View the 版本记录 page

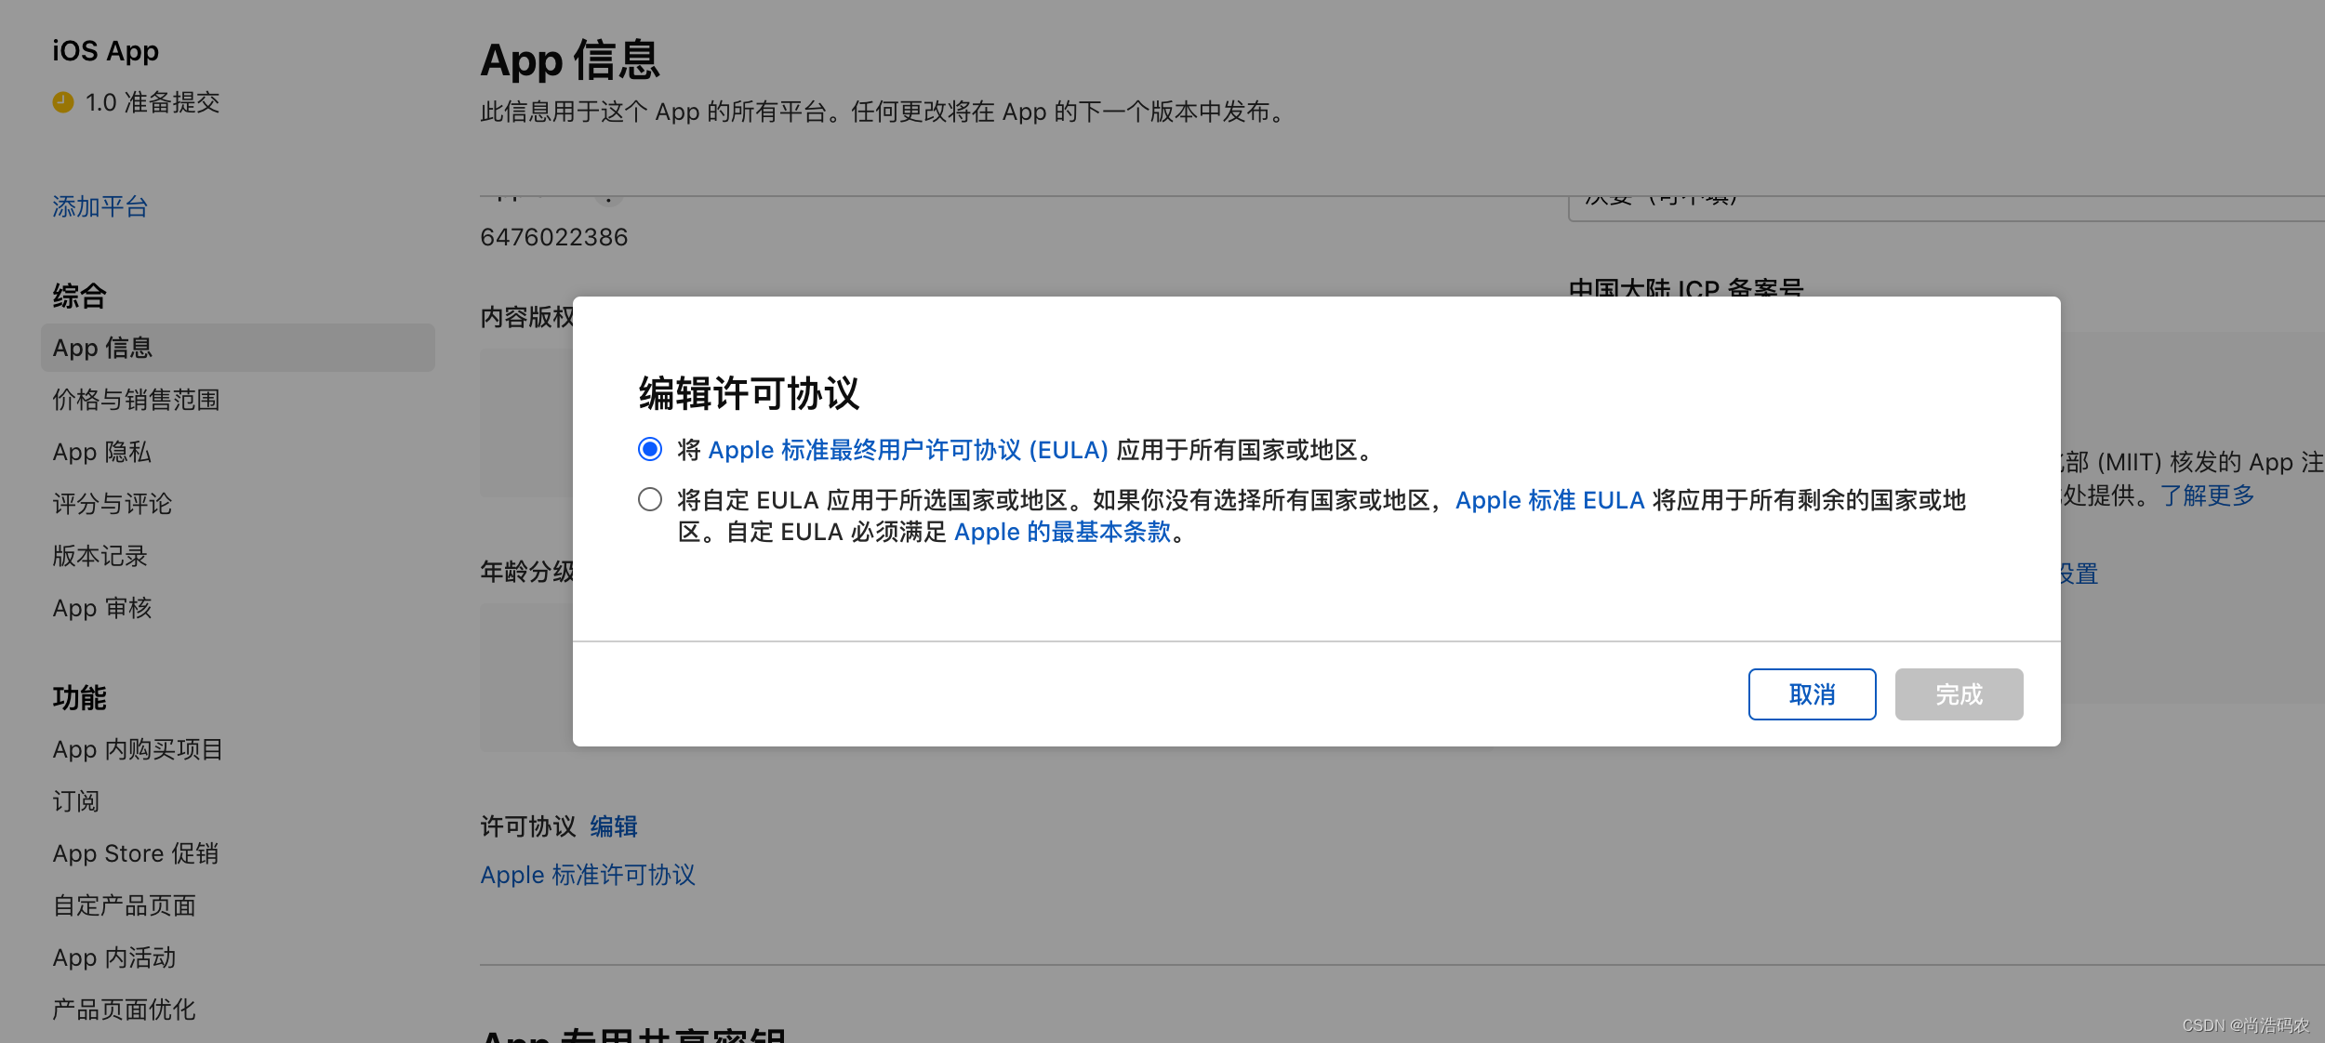pyautogui.click(x=100, y=555)
